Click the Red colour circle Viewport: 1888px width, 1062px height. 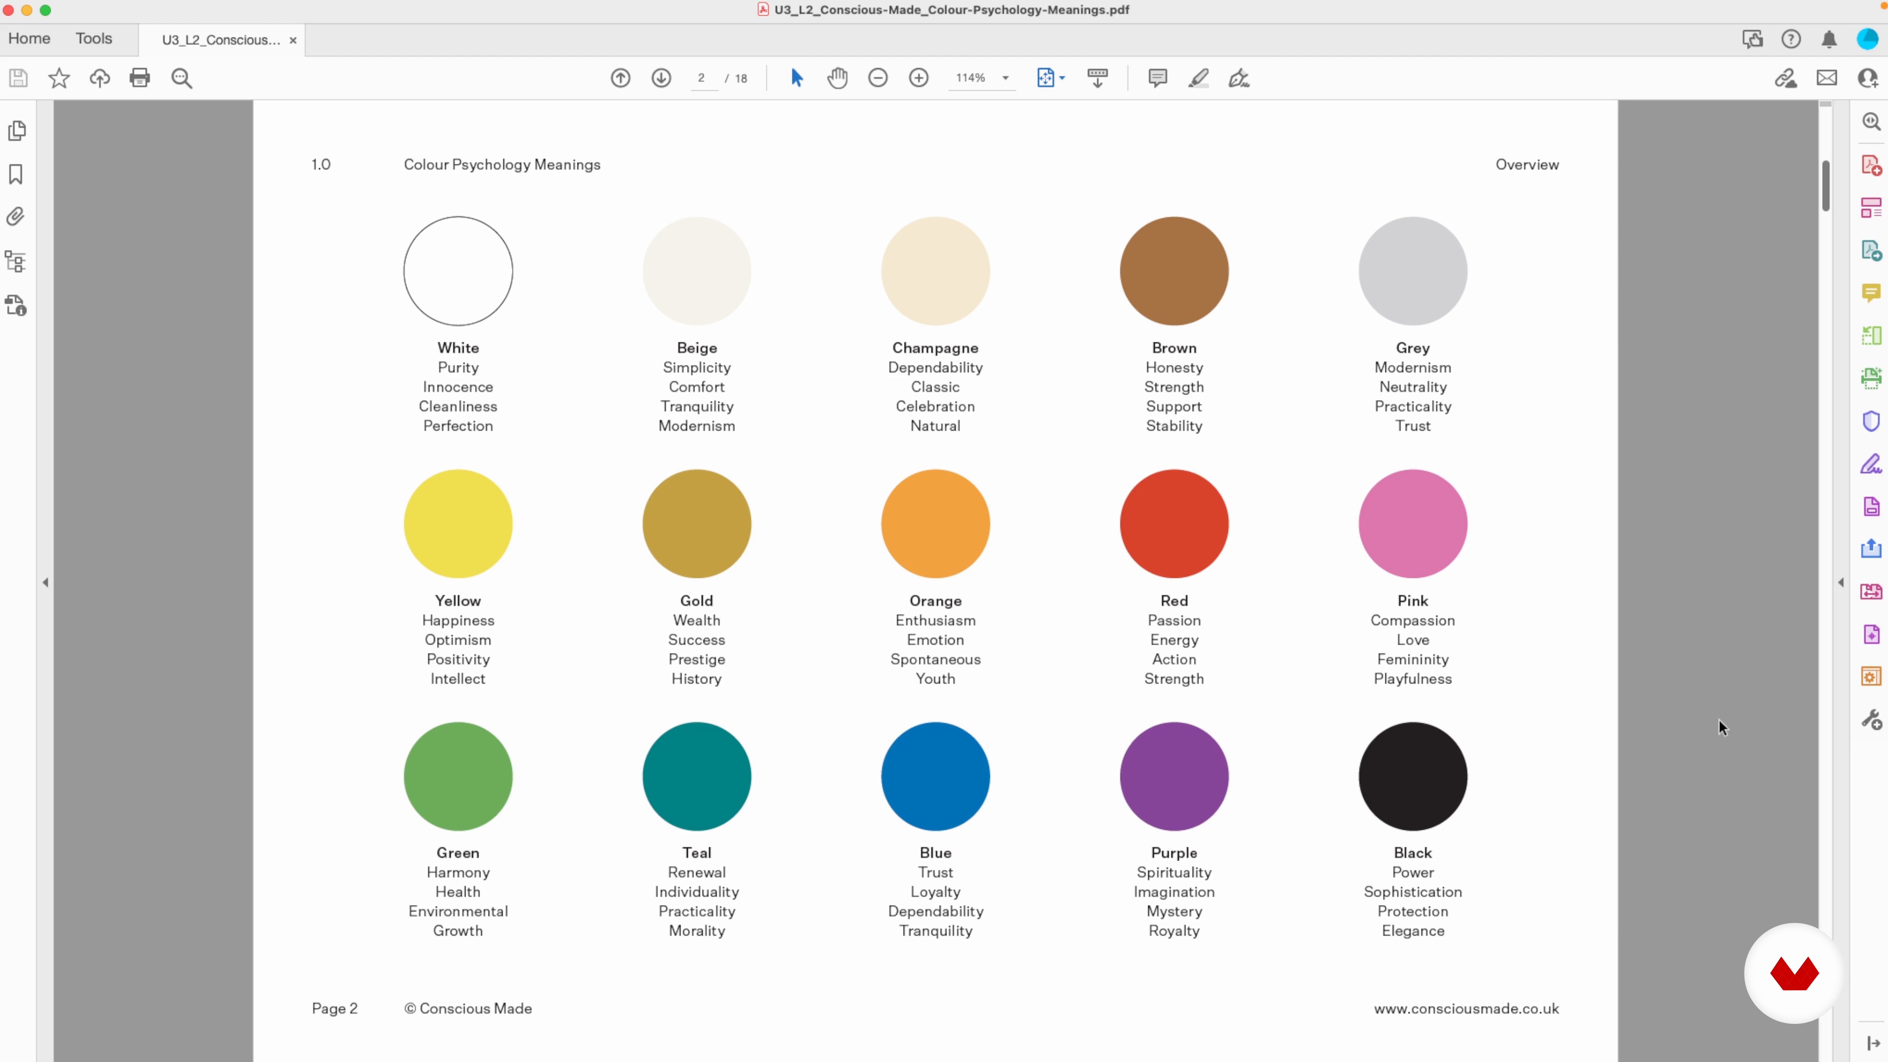(x=1174, y=523)
